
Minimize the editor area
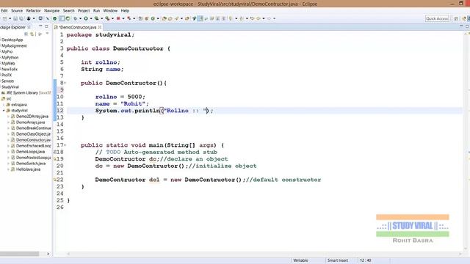461,26
